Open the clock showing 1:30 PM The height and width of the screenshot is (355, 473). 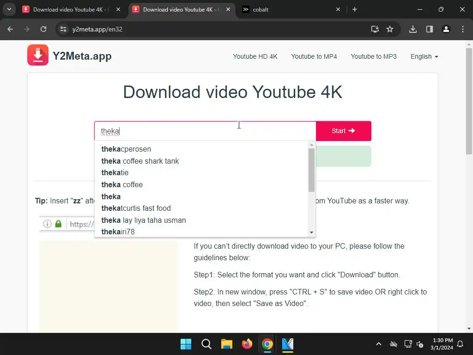(442, 344)
